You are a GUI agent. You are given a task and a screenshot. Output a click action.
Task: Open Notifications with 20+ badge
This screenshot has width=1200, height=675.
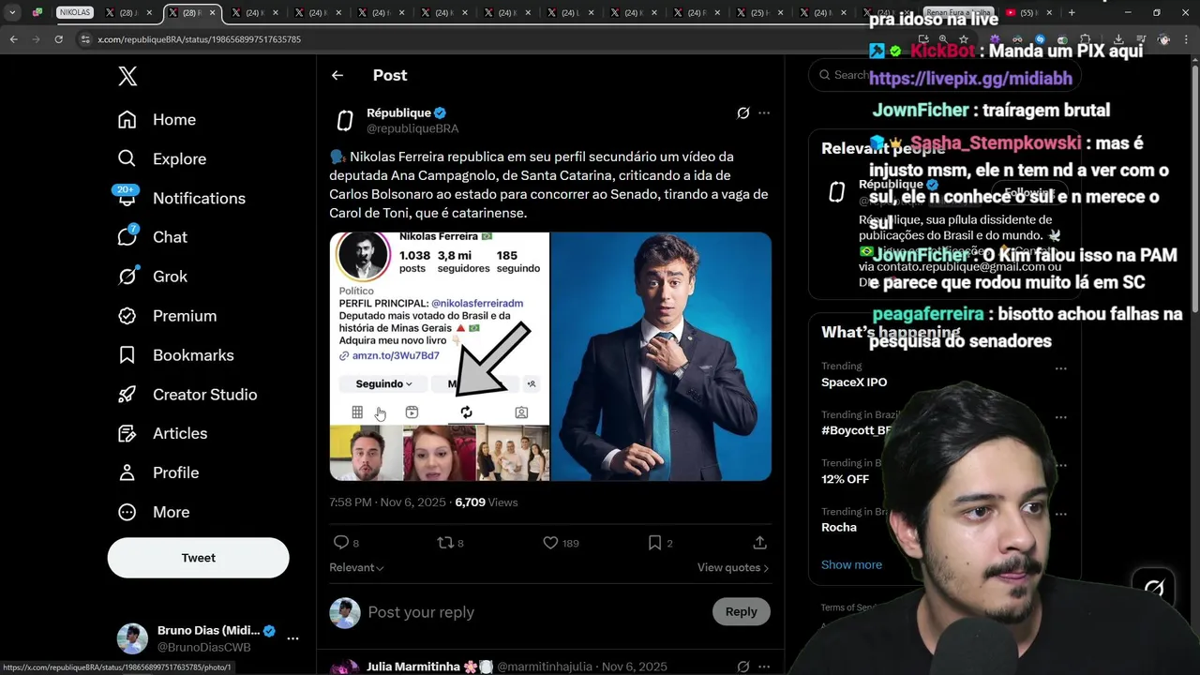tap(182, 198)
